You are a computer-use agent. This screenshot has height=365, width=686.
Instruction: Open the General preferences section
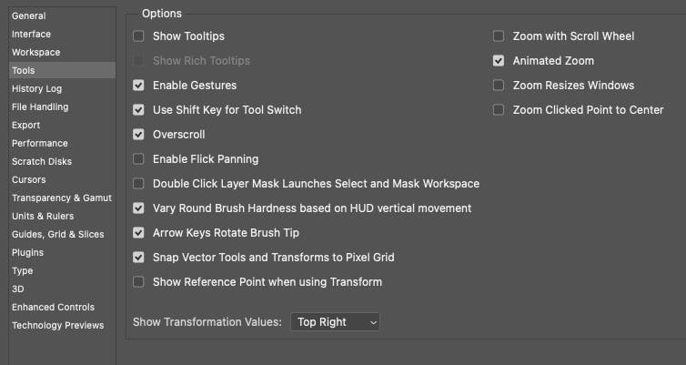(28, 15)
